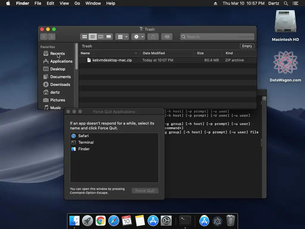Select Terminal in Force Quit list
The width and height of the screenshot is (305, 229).
click(114, 142)
